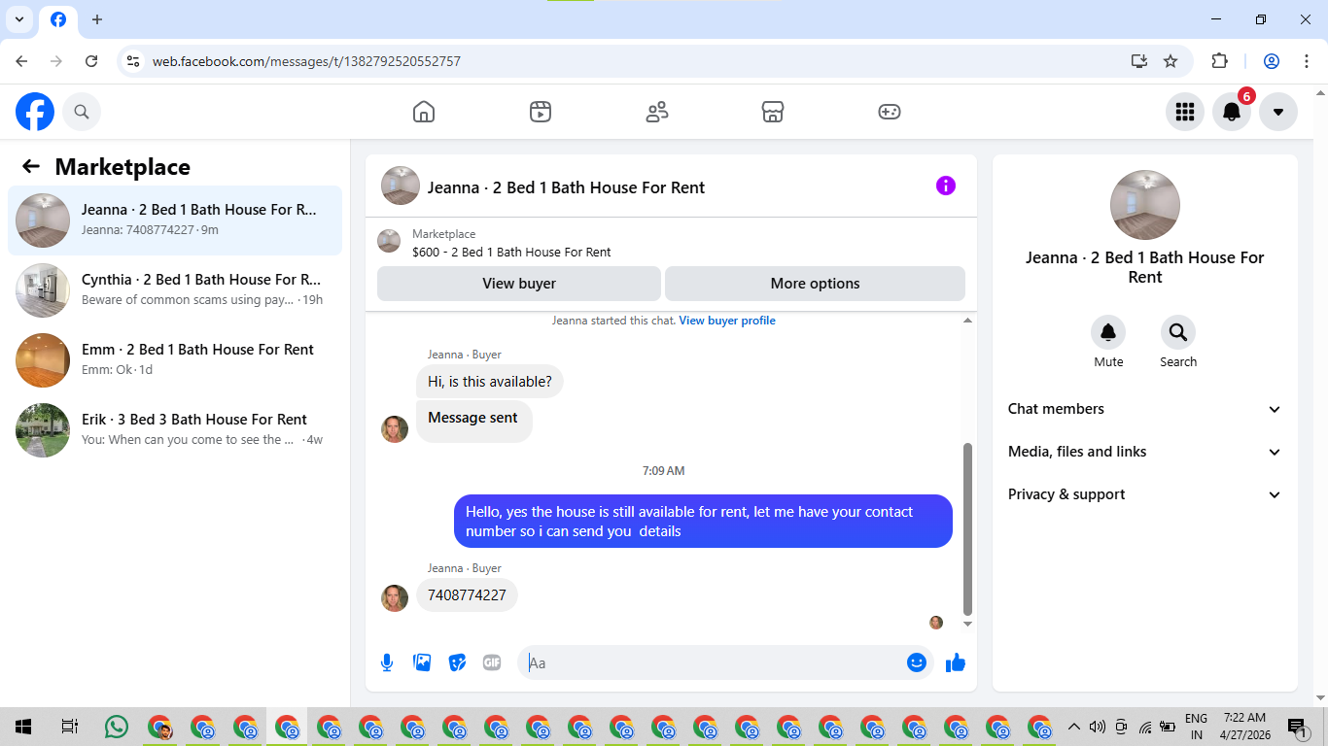The image size is (1328, 746).
Task: Click the seen-by avatar below the messages
Action: tap(936, 623)
